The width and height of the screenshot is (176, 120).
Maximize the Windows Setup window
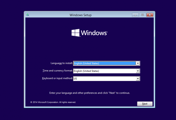(143, 15)
